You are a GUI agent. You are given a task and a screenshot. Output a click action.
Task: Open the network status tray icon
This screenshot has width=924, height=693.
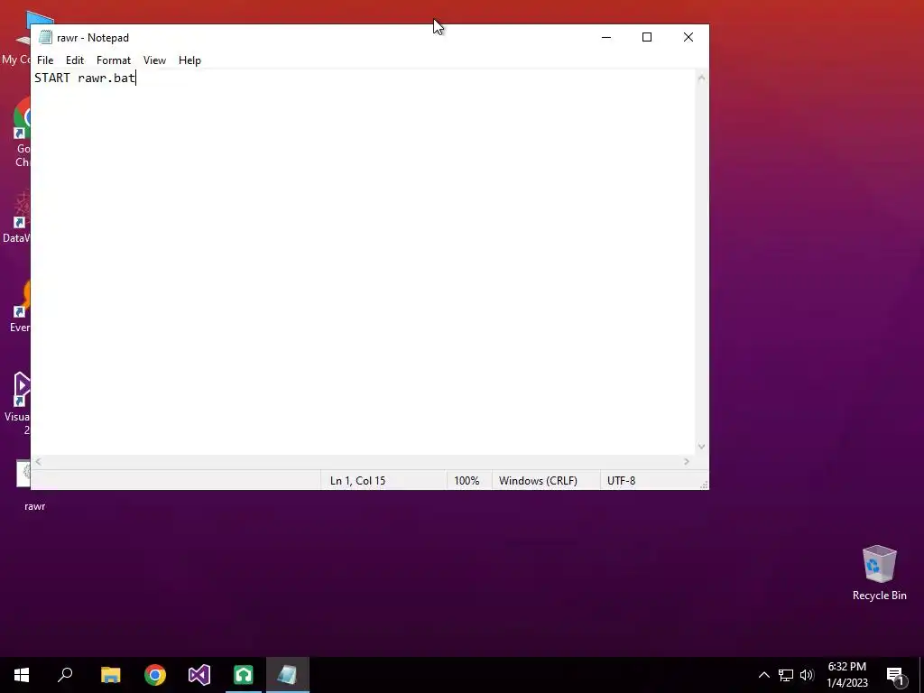point(786,675)
